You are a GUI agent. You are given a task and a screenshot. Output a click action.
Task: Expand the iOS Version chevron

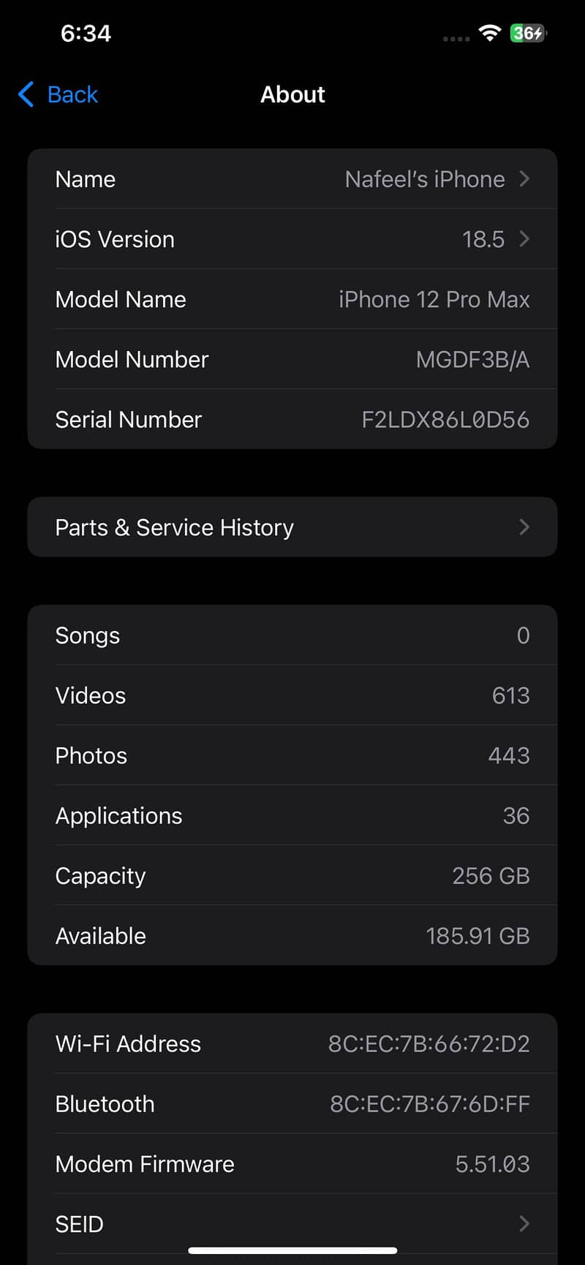(524, 239)
